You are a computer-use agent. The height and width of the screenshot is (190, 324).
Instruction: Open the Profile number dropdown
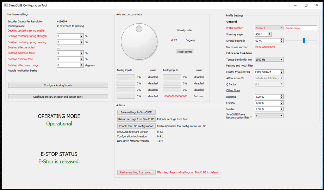[269, 28]
